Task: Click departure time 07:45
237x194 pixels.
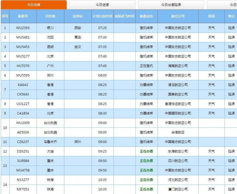Action: coord(102,66)
